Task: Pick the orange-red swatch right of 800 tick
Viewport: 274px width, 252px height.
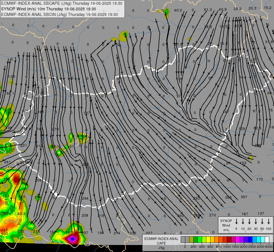Action: (221, 239)
